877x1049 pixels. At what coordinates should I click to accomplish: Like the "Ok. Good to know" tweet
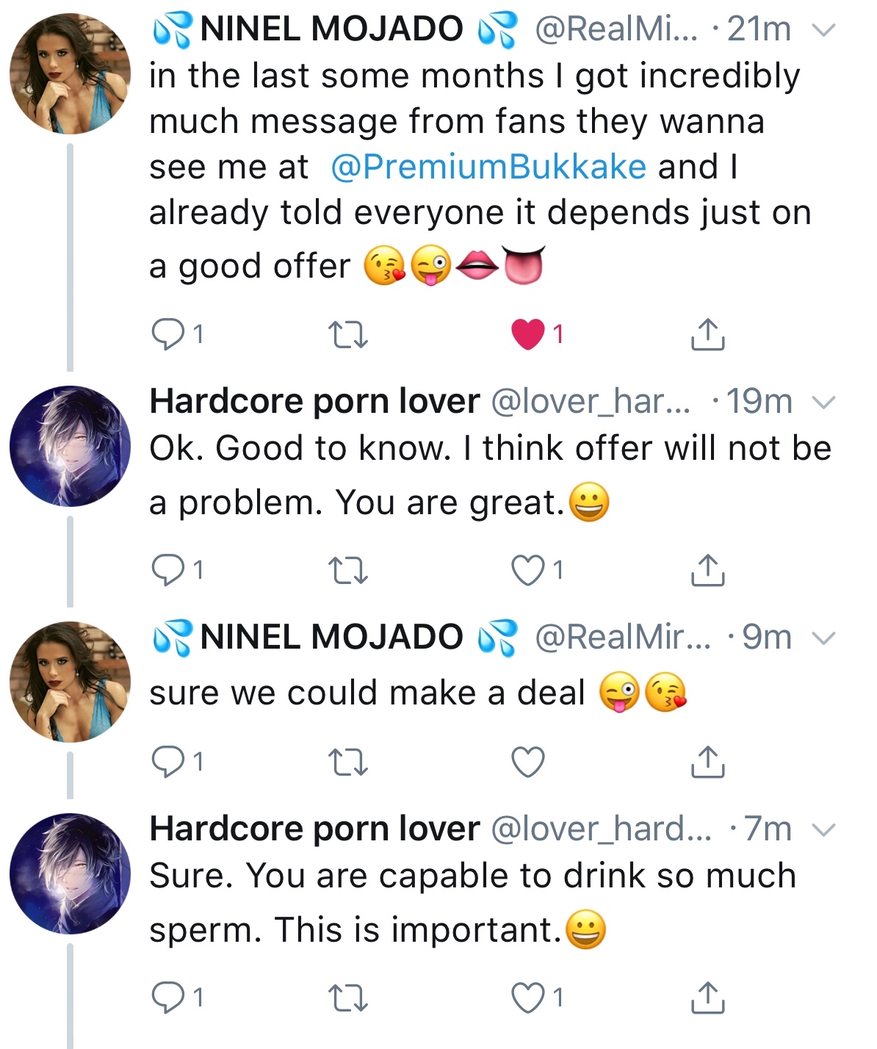528,570
